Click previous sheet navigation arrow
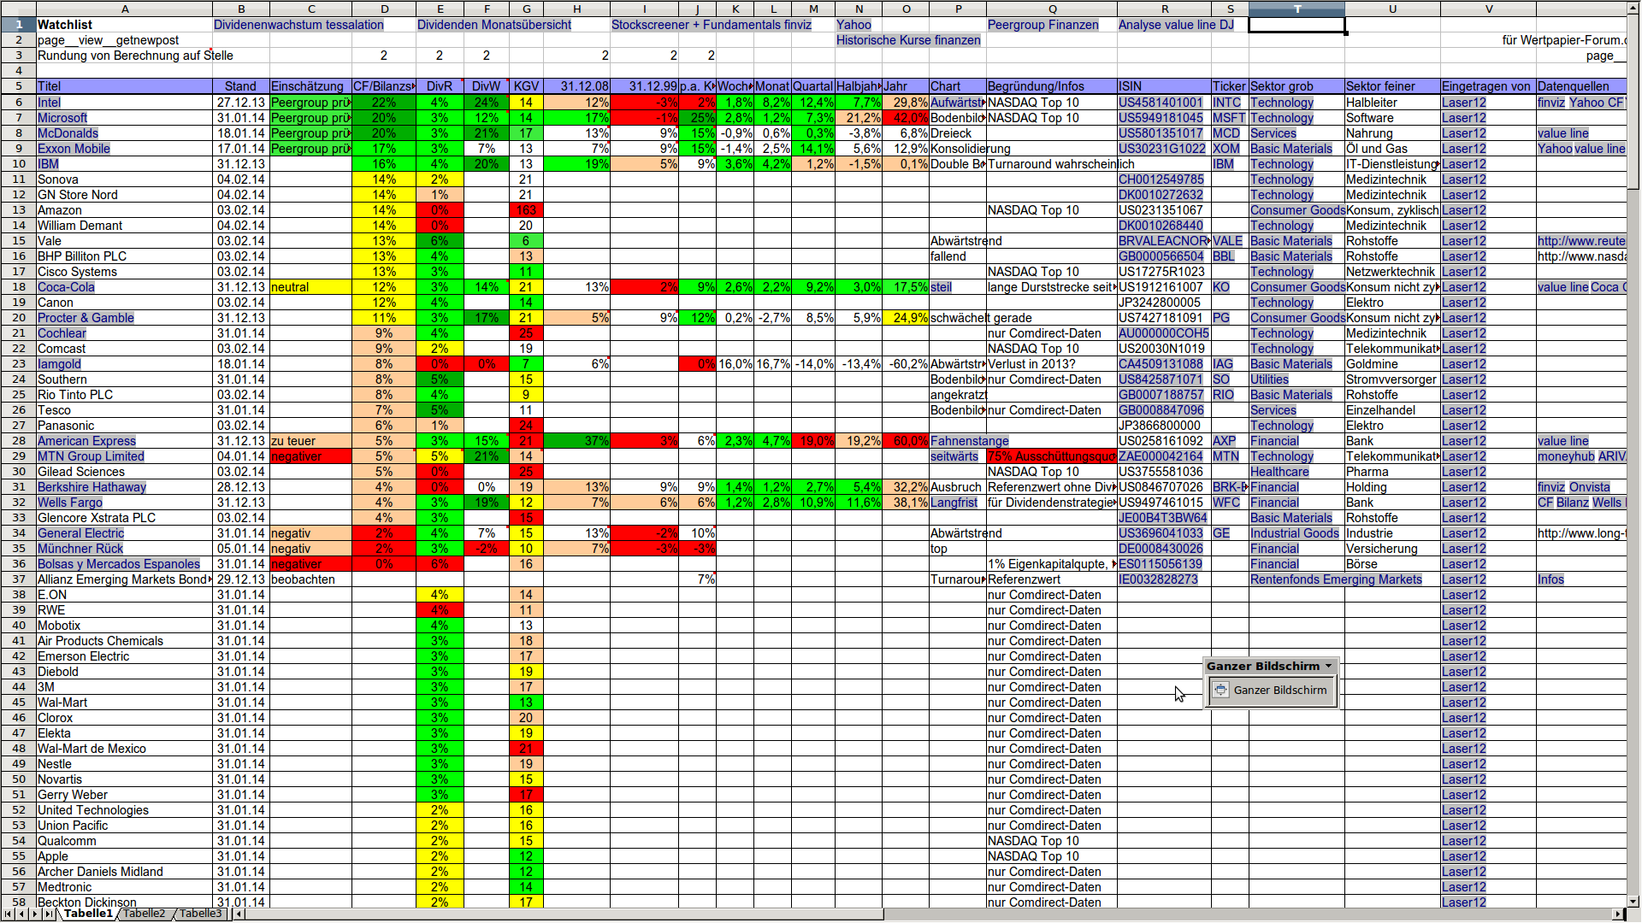This screenshot has height=923, width=1642. [x=22, y=914]
